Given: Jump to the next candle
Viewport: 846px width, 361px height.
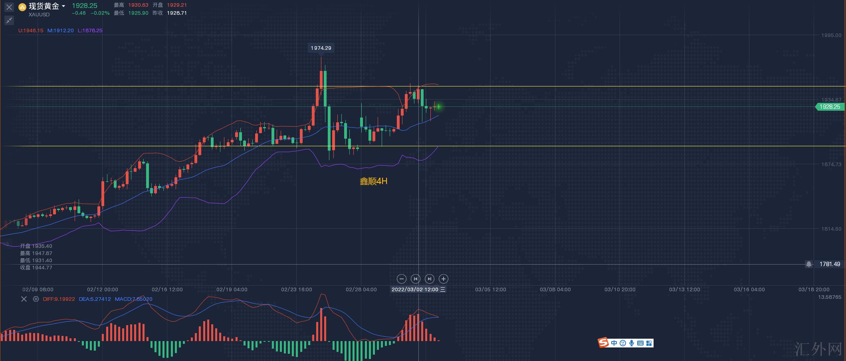Looking at the screenshot, I should click(x=429, y=279).
